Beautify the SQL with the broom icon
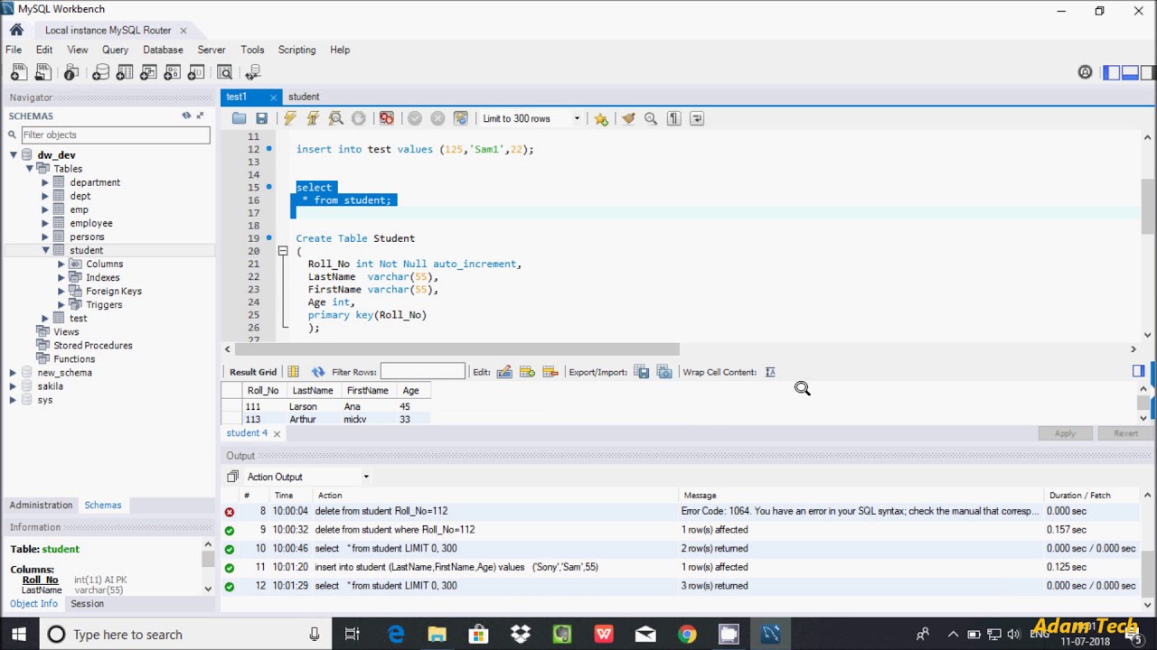This screenshot has height=650, width=1157. click(628, 118)
